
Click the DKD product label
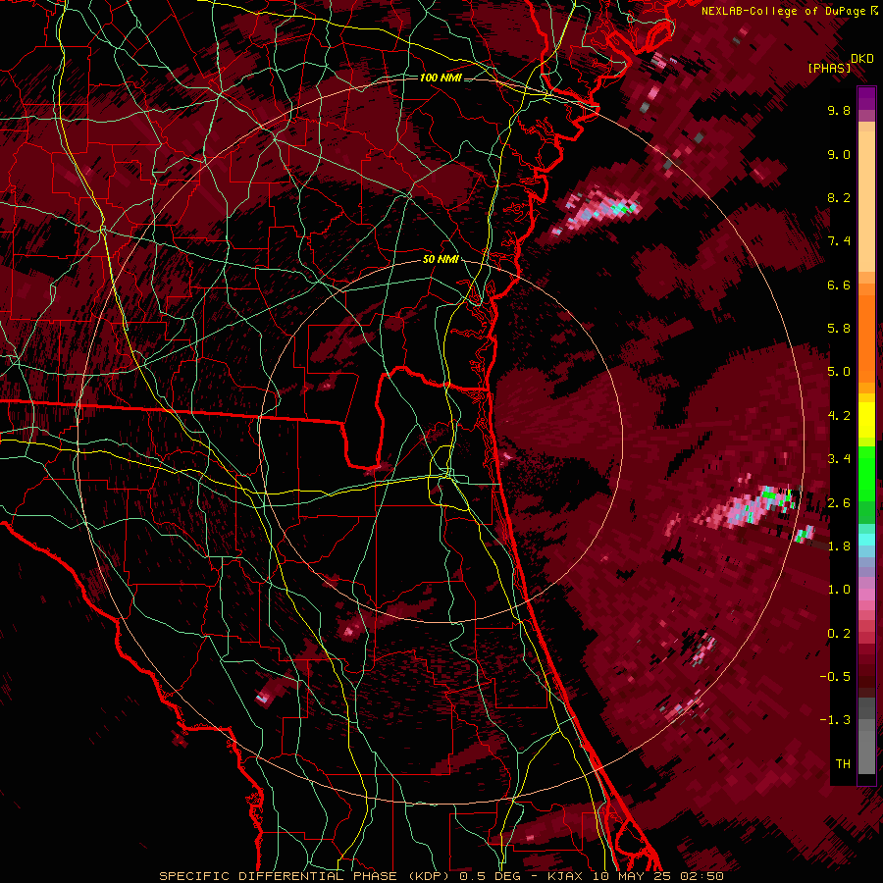pos(862,59)
